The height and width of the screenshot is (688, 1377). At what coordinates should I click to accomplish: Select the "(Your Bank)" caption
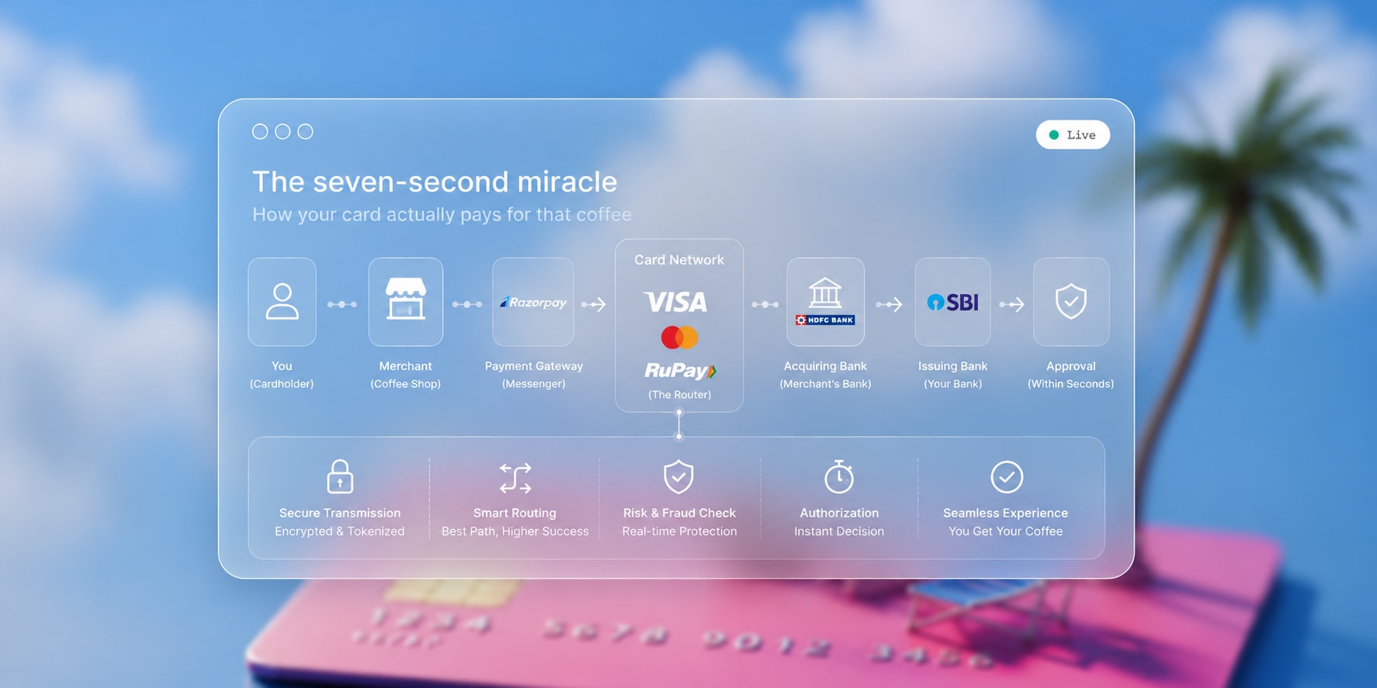[x=952, y=384]
